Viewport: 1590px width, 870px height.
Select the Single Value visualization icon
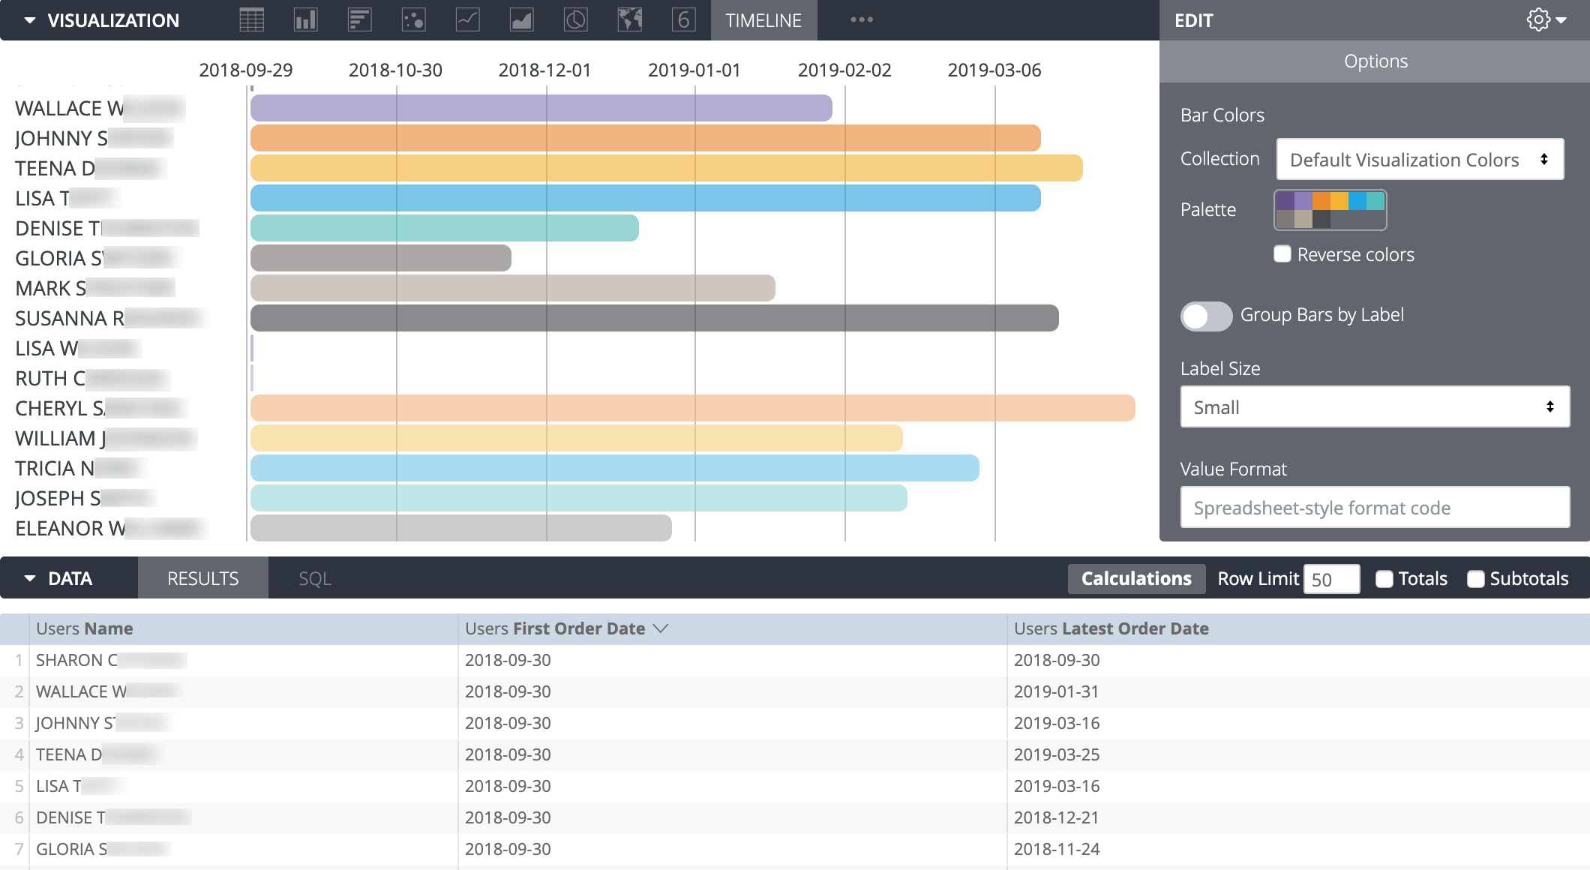pos(683,20)
